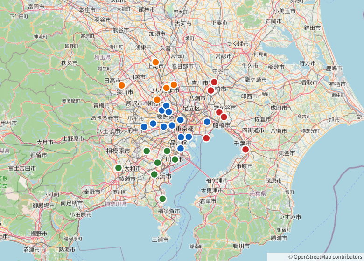Select the green marker left of 大和市

(x=119, y=168)
